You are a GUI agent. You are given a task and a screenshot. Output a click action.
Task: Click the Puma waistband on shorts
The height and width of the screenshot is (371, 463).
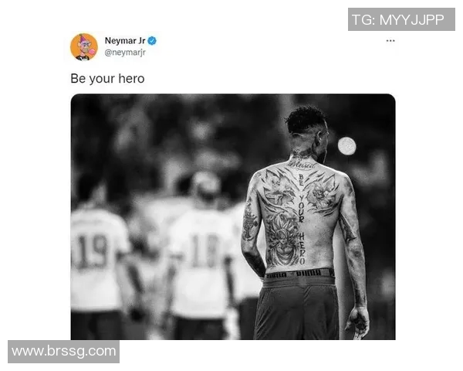(298, 274)
